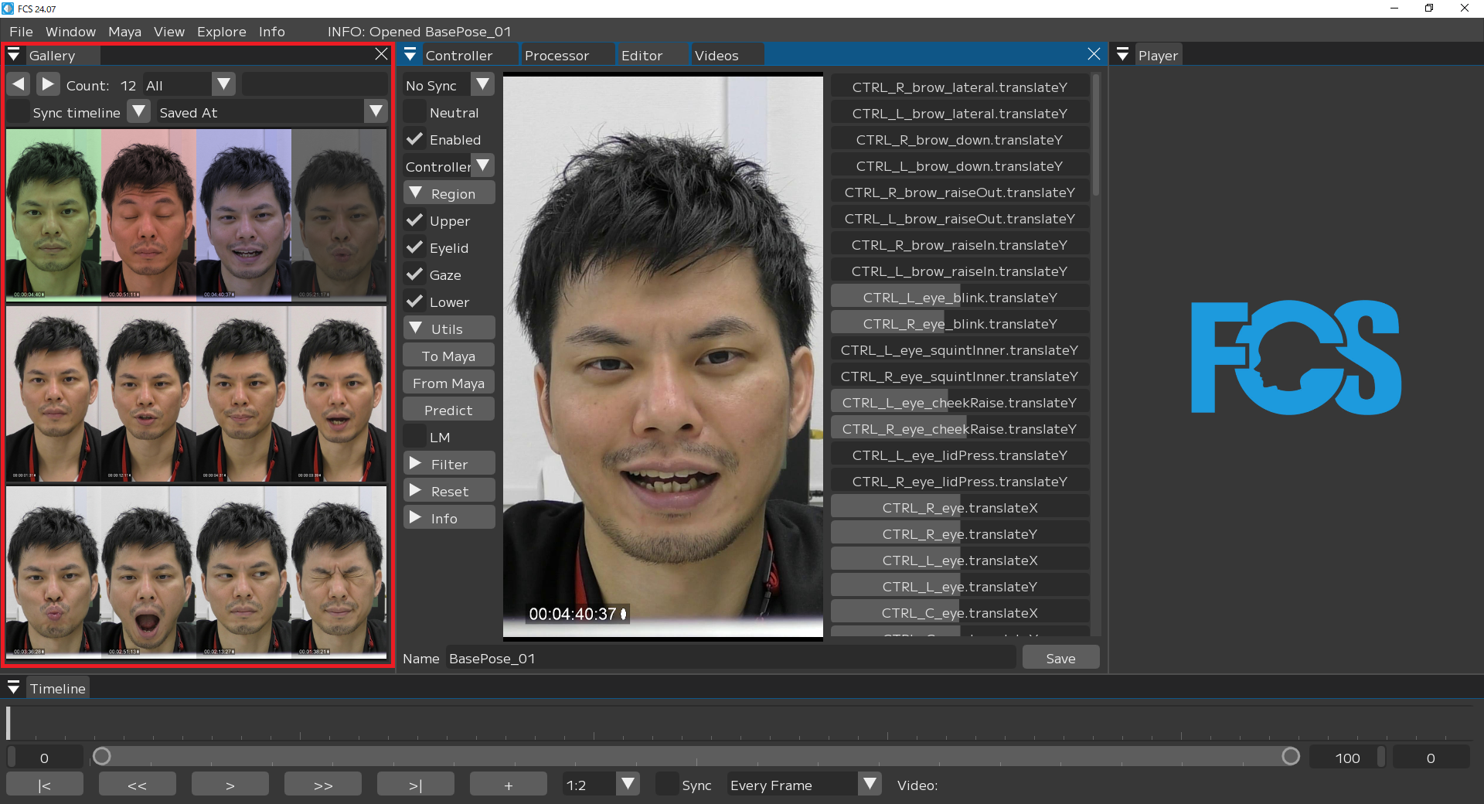Image resolution: width=1484 pixels, height=804 pixels.
Task: Click the To Maya button
Action: point(448,356)
